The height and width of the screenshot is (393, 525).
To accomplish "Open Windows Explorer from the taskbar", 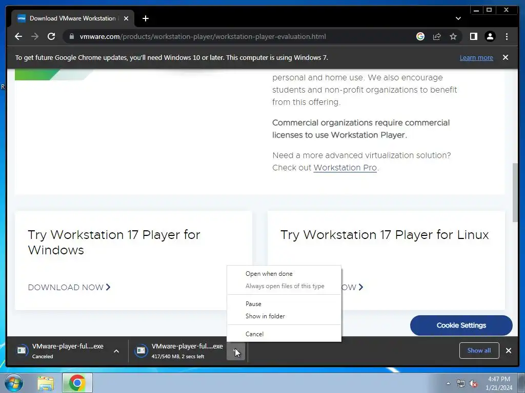I will tap(46, 383).
